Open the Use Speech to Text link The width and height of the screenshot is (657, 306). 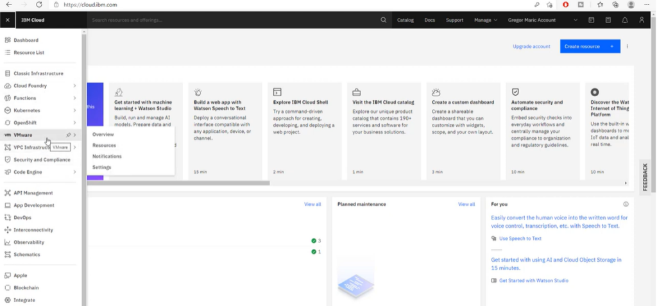click(x=520, y=239)
